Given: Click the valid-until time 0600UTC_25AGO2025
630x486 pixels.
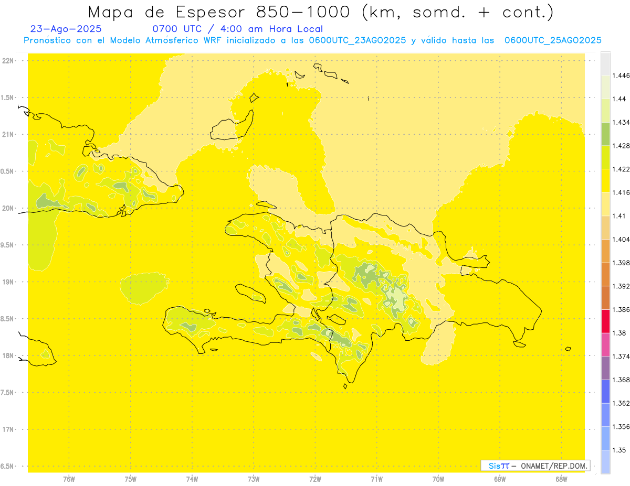Looking at the screenshot, I should pos(553,40).
